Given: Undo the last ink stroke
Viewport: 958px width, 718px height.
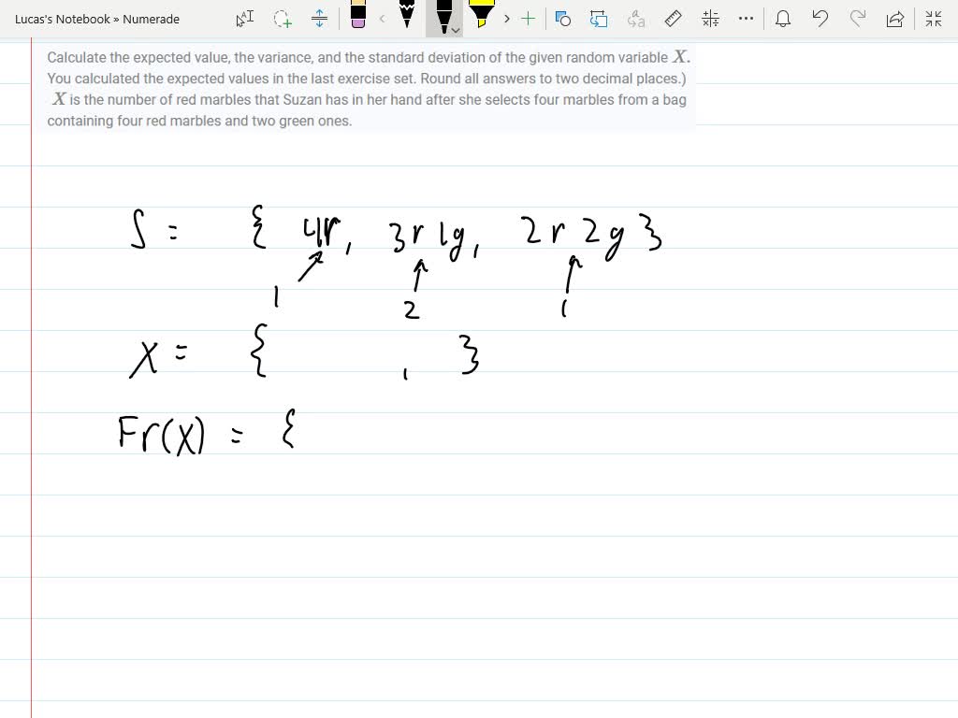Looking at the screenshot, I should (820, 19).
